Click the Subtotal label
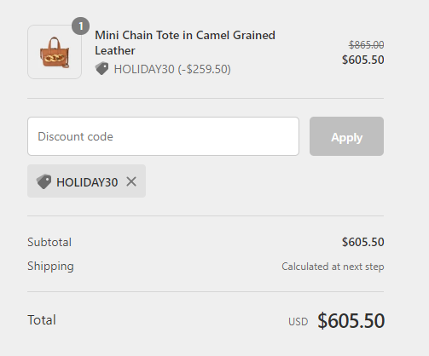The width and height of the screenshot is (429, 356). tap(49, 242)
